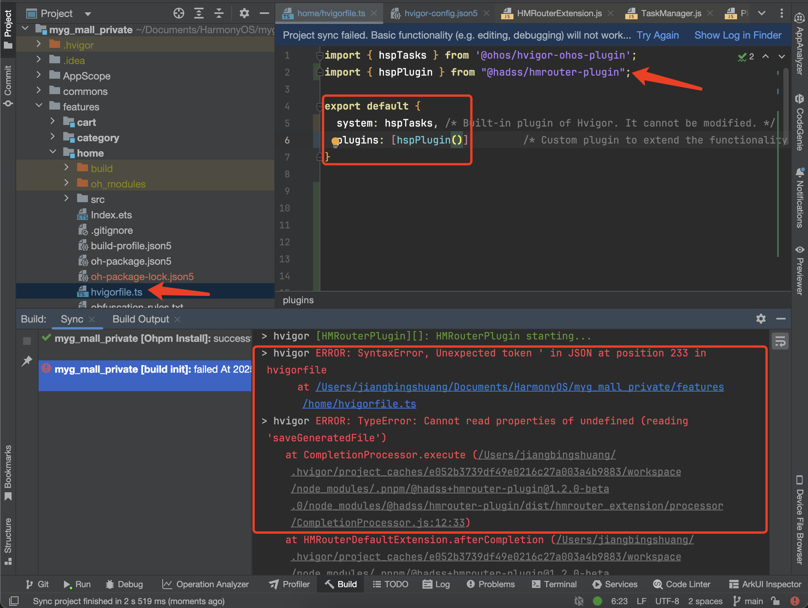This screenshot has width=808, height=608.
Task: Switch to the hvigor-config.json5 tab
Action: [441, 13]
